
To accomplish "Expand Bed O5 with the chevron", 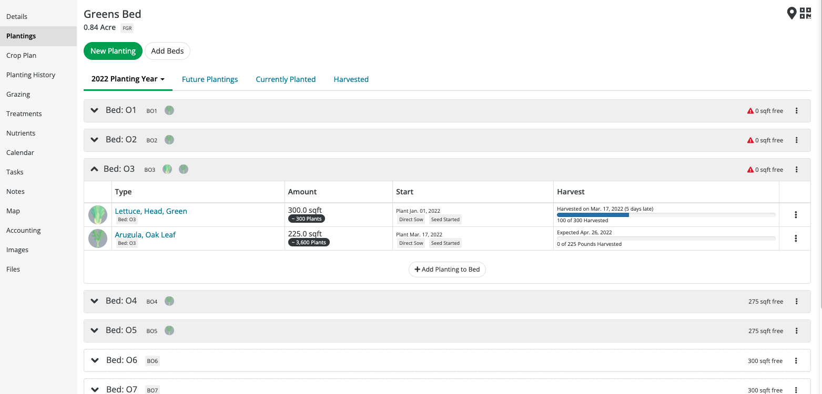I will pyautogui.click(x=95, y=330).
